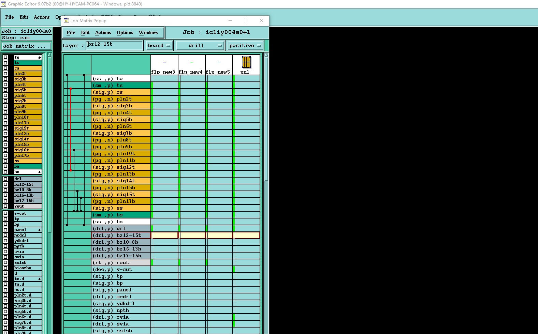
Task: Open File menu in Graphic Editor window
Action: pyautogui.click(x=10, y=17)
